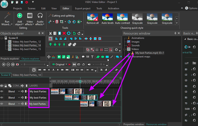Switch to the Projects explorer tab

[10, 59]
